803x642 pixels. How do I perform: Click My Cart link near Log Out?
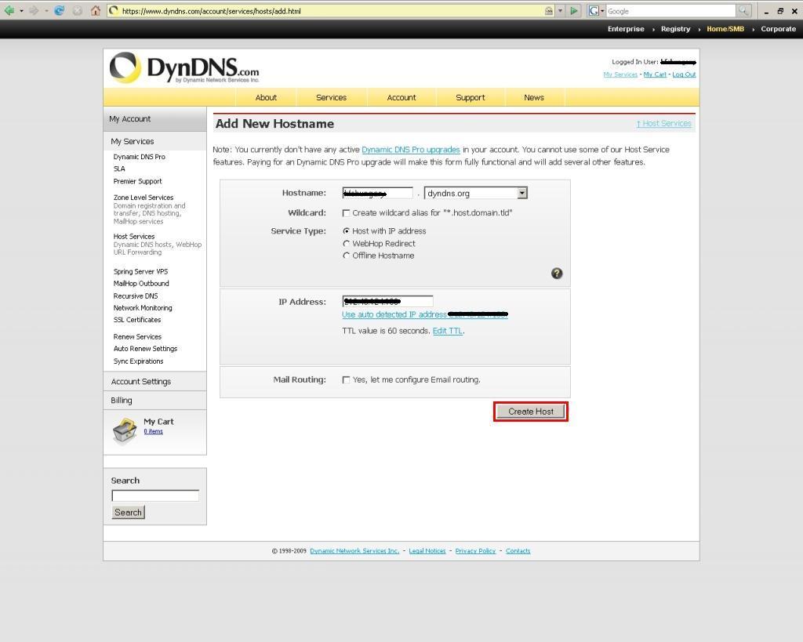(655, 74)
